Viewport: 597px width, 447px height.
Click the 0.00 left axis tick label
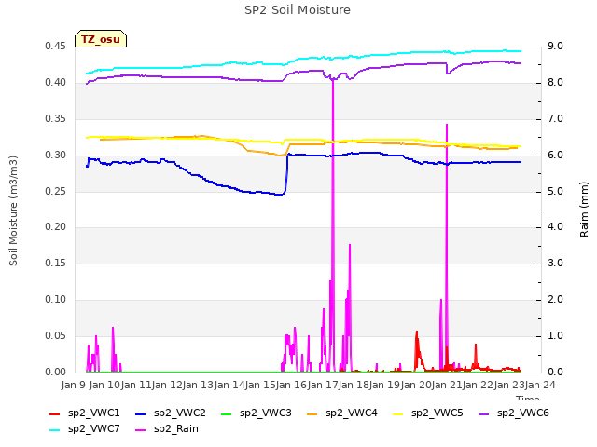(55, 372)
